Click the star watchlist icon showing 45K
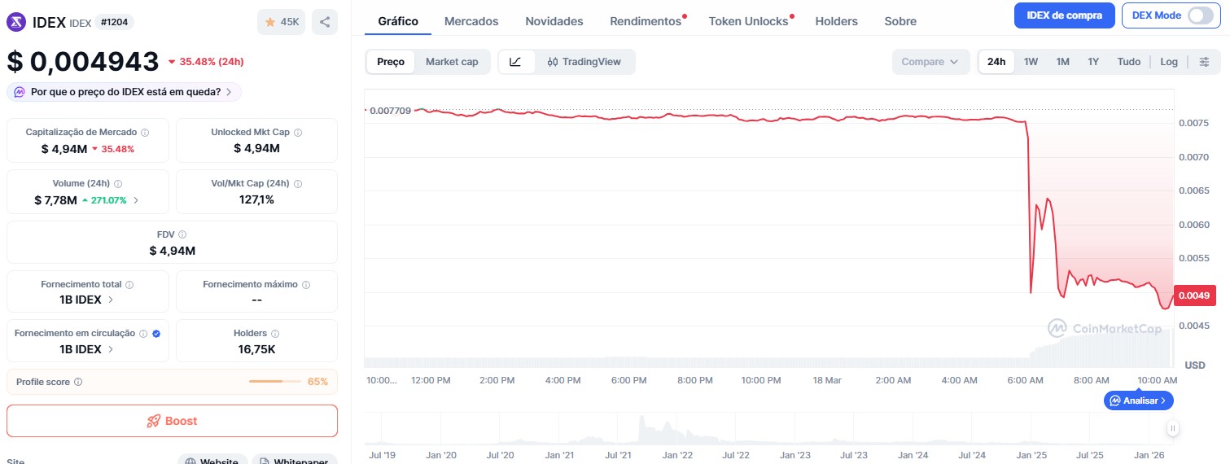Viewport: 1230px width, 464px height. point(281,22)
